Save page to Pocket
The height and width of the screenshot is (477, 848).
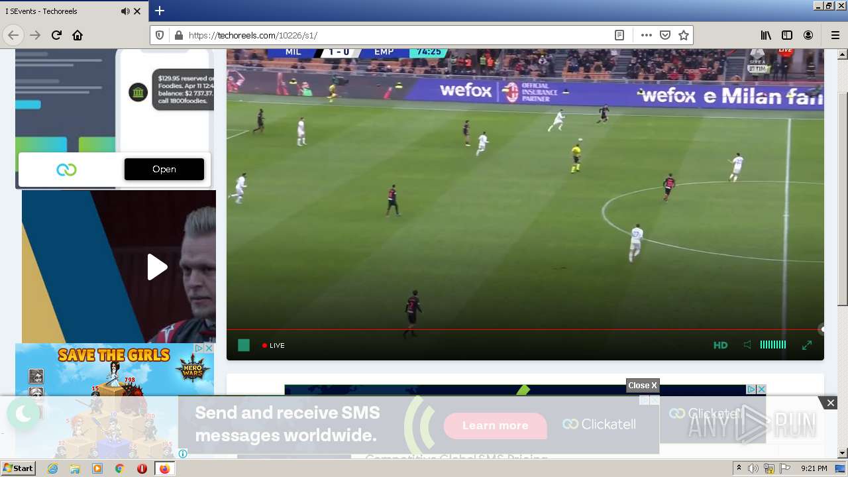click(x=665, y=35)
